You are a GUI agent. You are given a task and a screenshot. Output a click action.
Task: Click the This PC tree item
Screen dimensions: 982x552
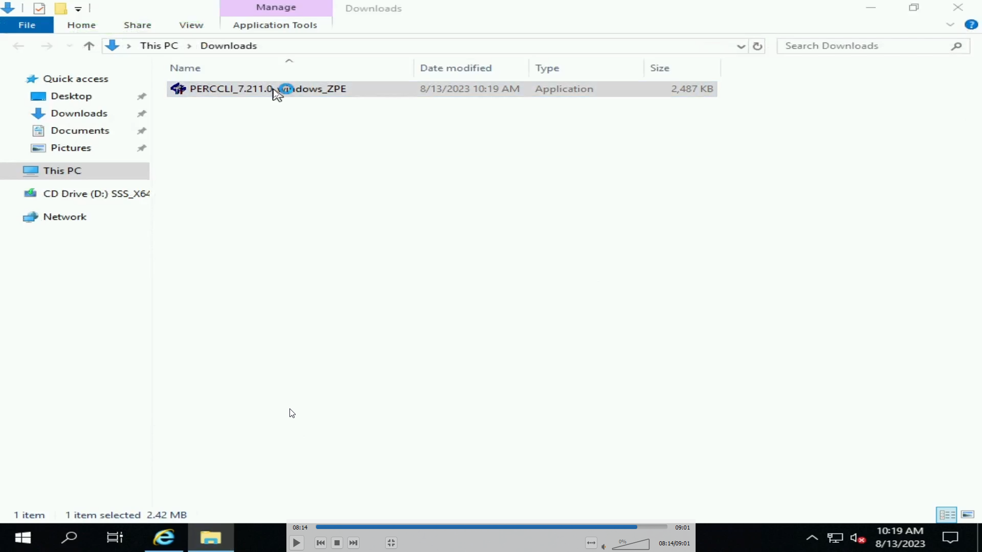(x=62, y=170)
